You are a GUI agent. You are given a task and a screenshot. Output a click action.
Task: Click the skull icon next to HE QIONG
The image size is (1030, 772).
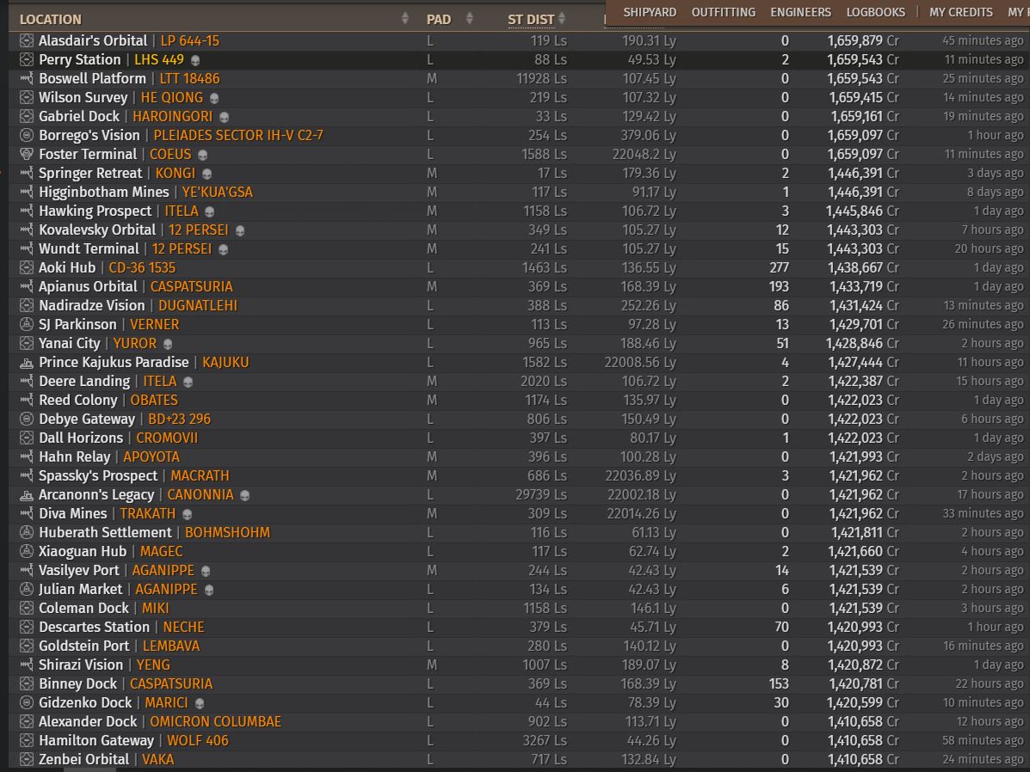tap(214, 99)
